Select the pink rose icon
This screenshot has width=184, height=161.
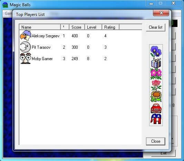click(x=156, y=85)
